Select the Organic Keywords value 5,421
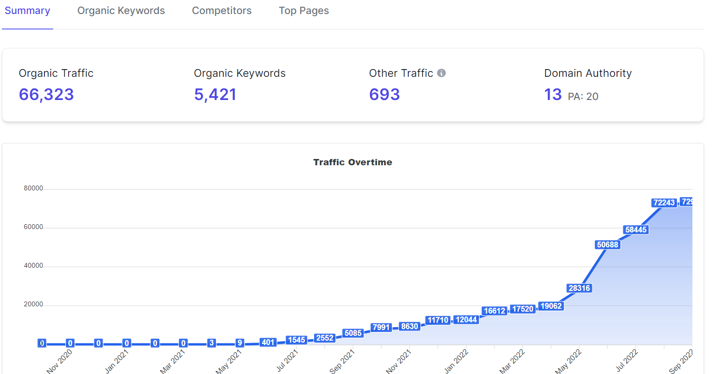719x374 pixels. [x=216, y=94]
